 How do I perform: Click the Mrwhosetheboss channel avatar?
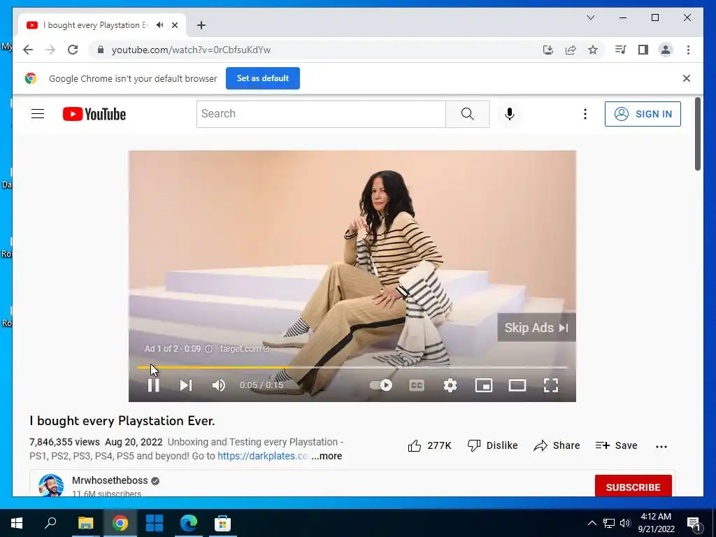[x=51, y=485]
